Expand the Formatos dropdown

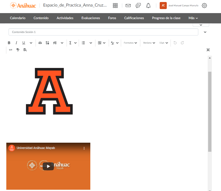(130, 43)
